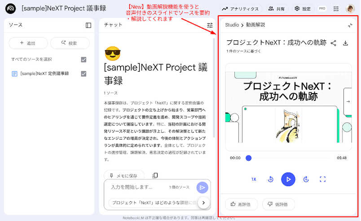Screen dimensions: 361x221
Task: Select the suggested question about プロジェクト「NeXT」
Action: point(154,203)
